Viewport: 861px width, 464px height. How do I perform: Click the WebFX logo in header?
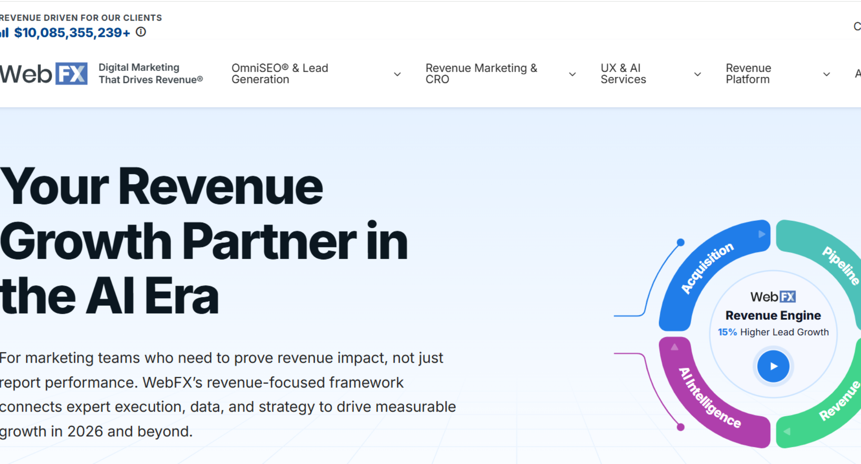(43, 73)
